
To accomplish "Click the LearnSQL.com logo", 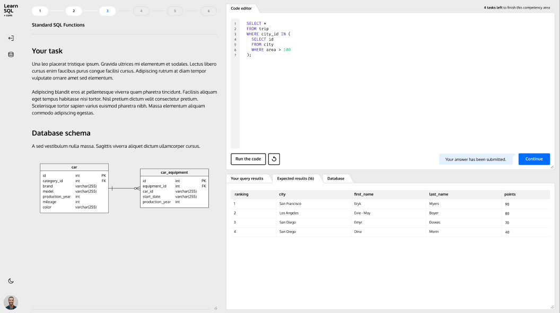I will tap(11, 11).
